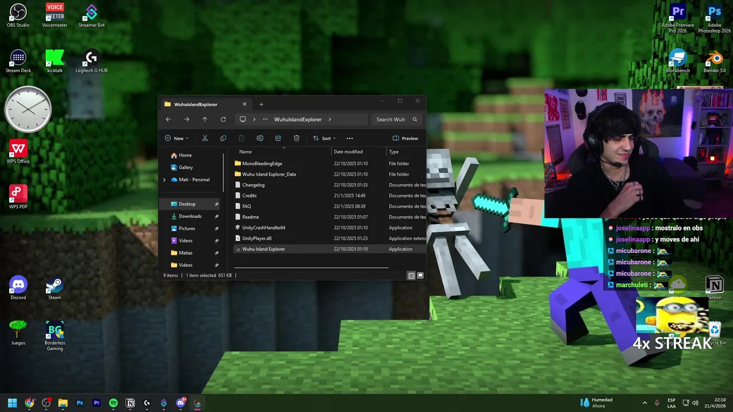Image resolution: width=733 pixels, height=412 pixels.
Task: Open OBS Studio desktop icon
Action: (x=18, y=15)
